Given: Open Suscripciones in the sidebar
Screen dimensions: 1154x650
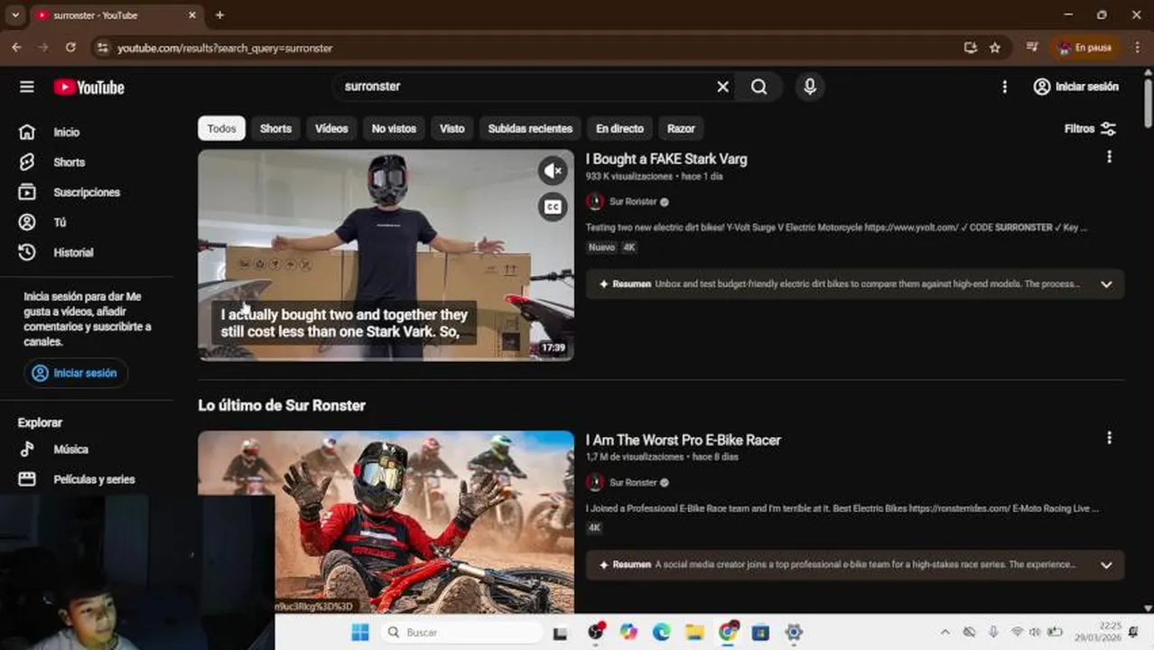Looking at the screenshot, I should tap(87, 192).
